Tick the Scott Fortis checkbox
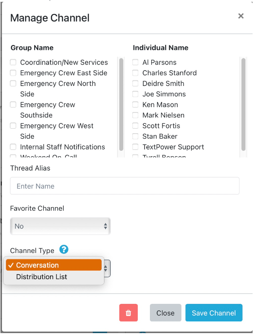The height and width of the screenshot is (334, 253). (x=136, y=126)
